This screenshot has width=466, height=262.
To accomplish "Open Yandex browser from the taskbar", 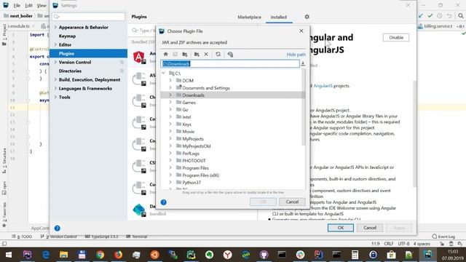I will [228, 255].
